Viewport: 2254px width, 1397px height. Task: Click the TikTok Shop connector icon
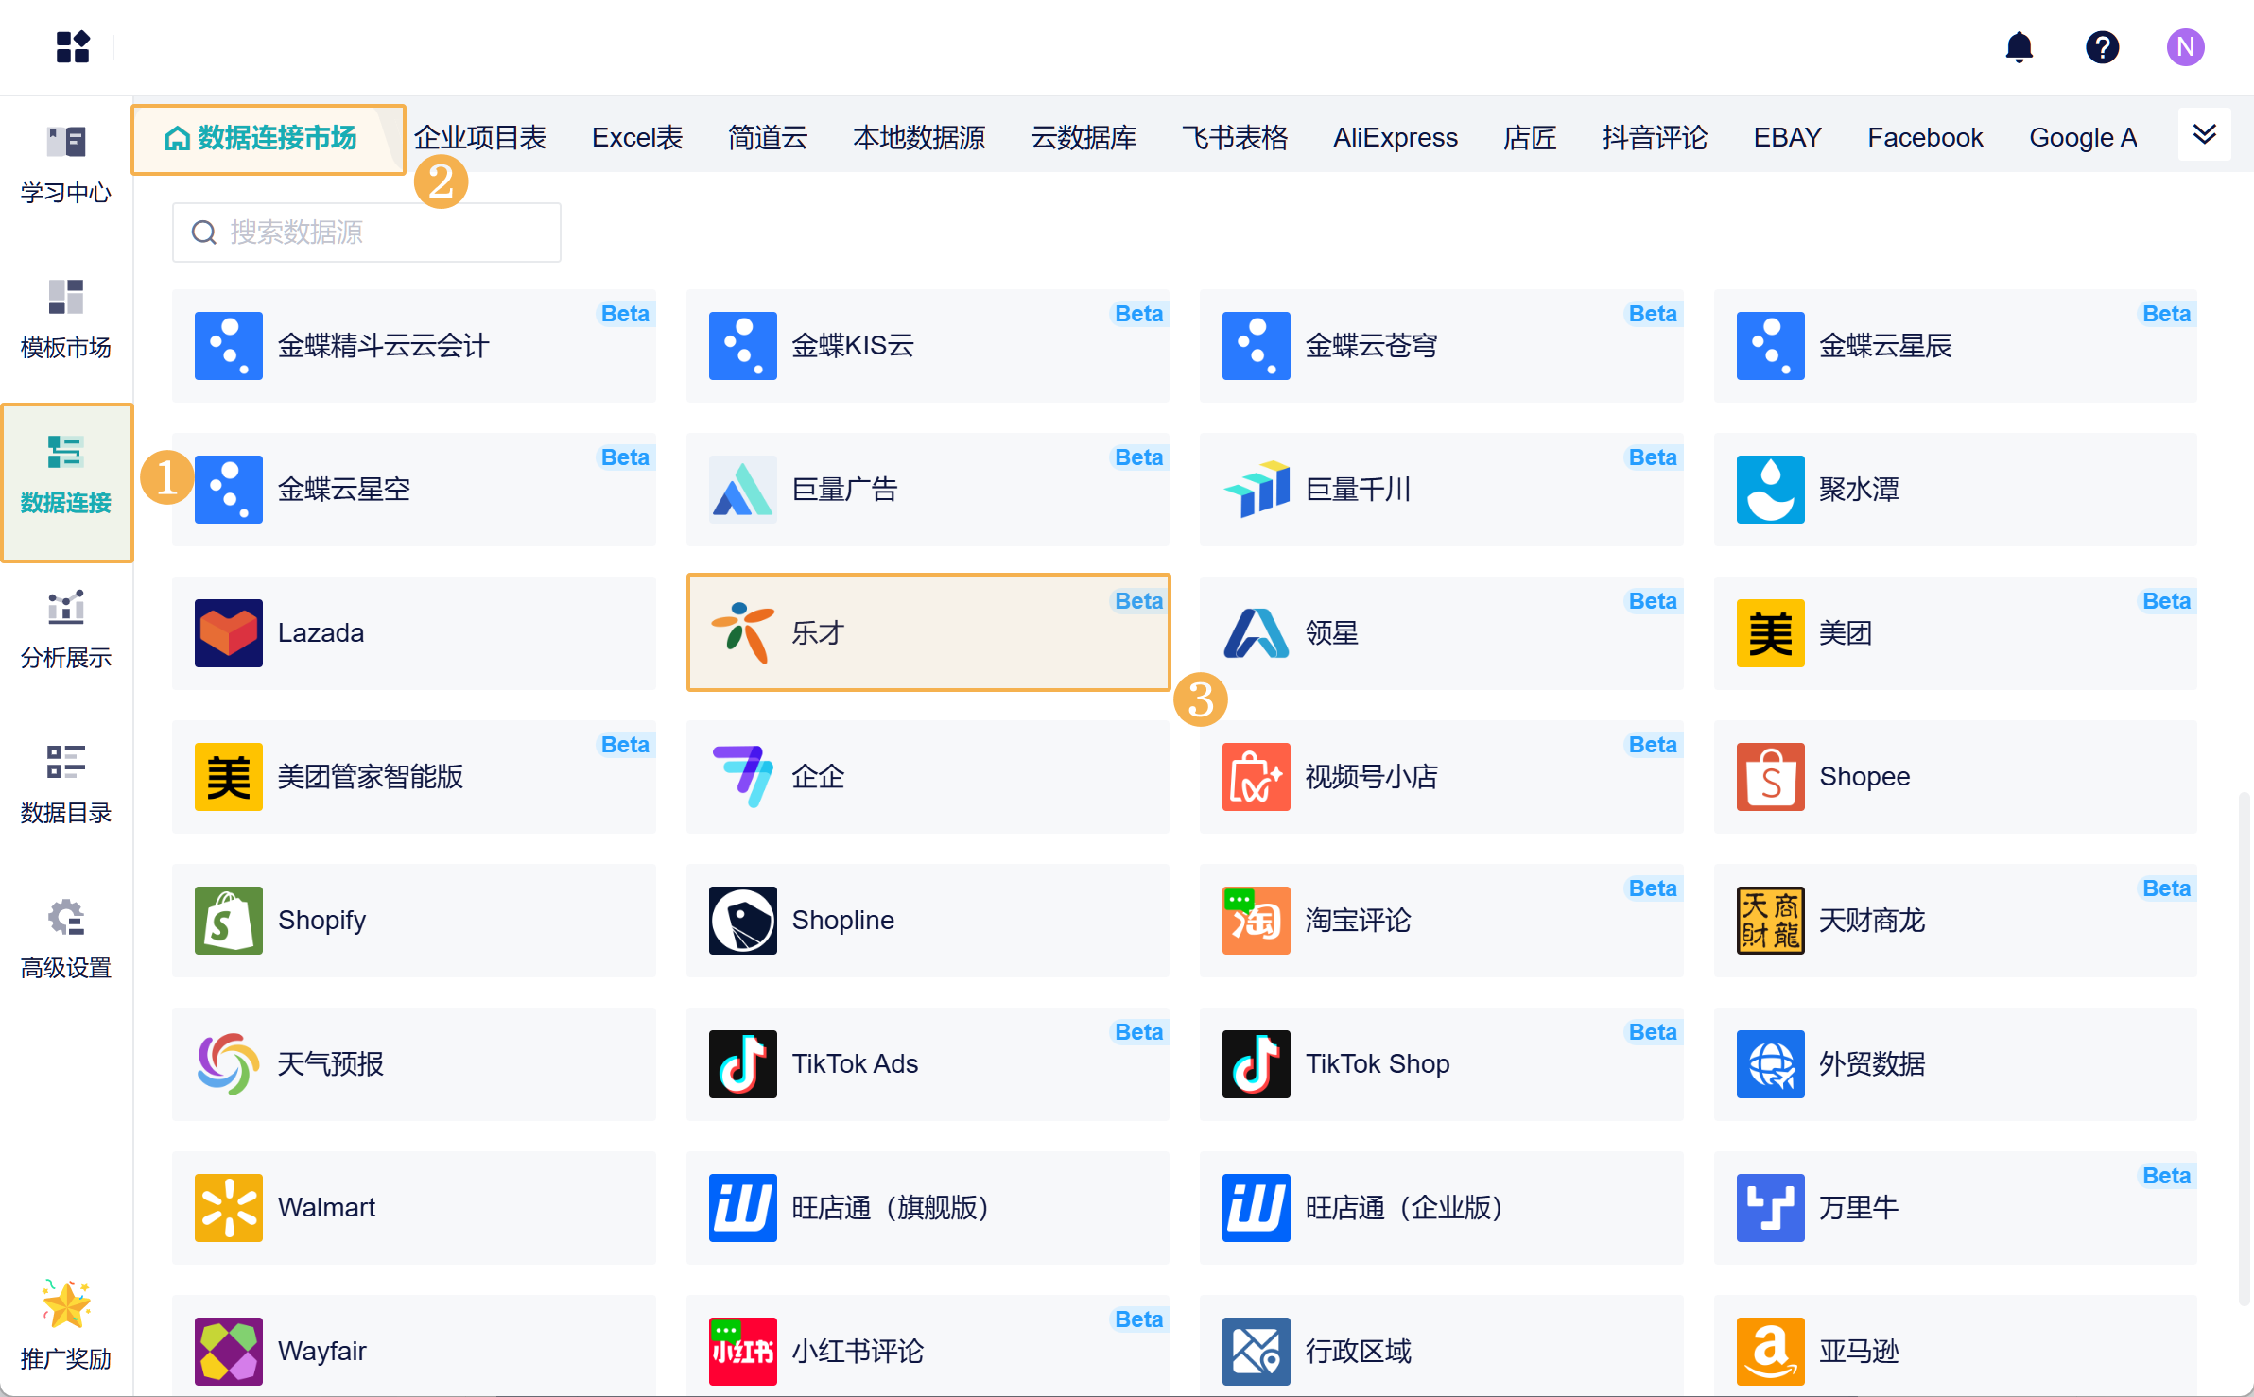pyautogui.click(x=1256, y=1063)
